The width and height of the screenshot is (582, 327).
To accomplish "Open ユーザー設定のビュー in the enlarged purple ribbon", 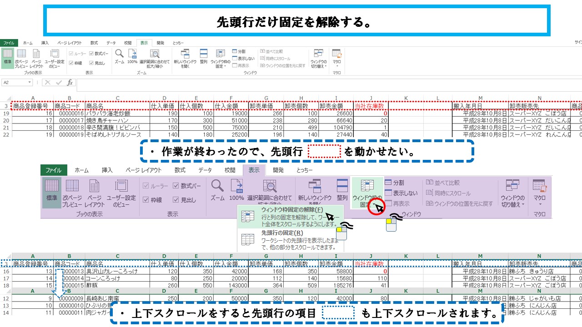I will point(121,193).
